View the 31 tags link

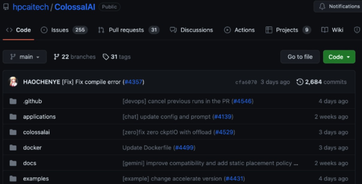pos(117,57)
